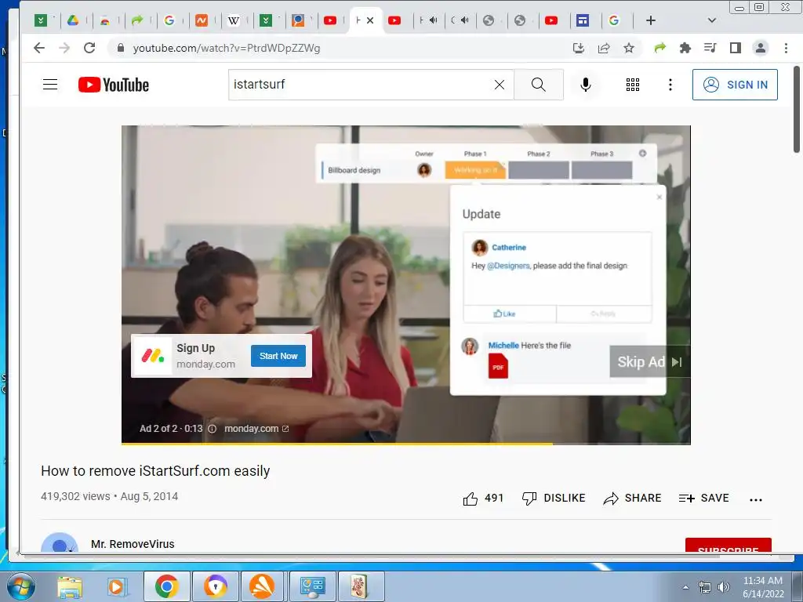Subscribe to Mr. RemoveVirus channel
803x602 pixels.
tap(729, 546)
